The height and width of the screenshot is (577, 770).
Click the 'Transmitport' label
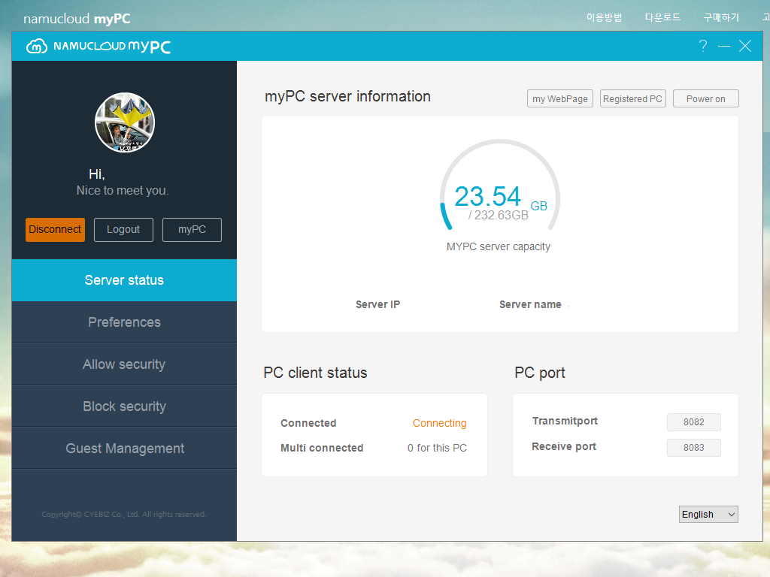[565, 421]
